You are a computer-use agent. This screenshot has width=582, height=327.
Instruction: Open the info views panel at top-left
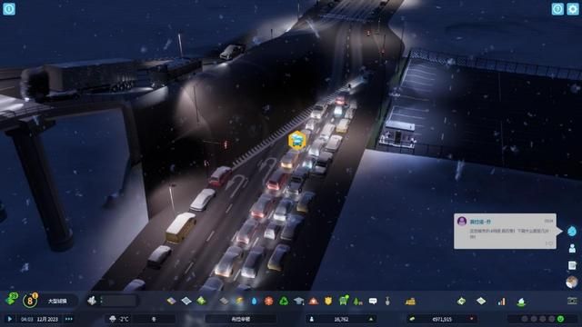9,8
